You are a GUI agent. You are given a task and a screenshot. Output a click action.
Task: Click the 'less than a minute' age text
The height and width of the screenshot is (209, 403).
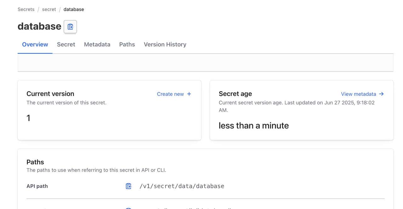(253, 126)
